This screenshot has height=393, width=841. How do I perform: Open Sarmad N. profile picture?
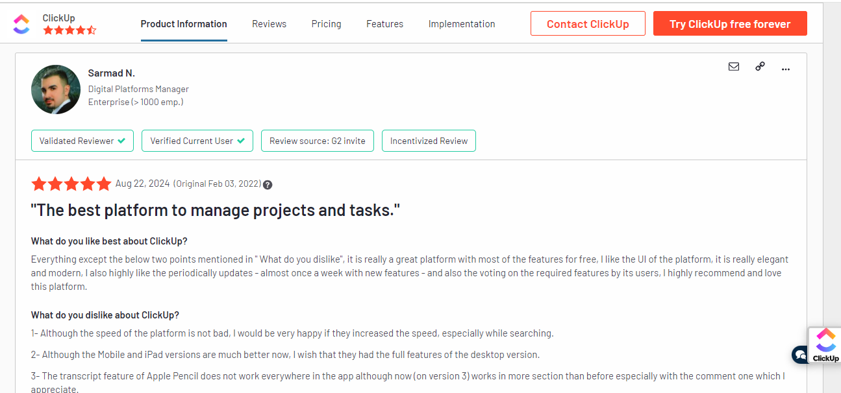56,89
